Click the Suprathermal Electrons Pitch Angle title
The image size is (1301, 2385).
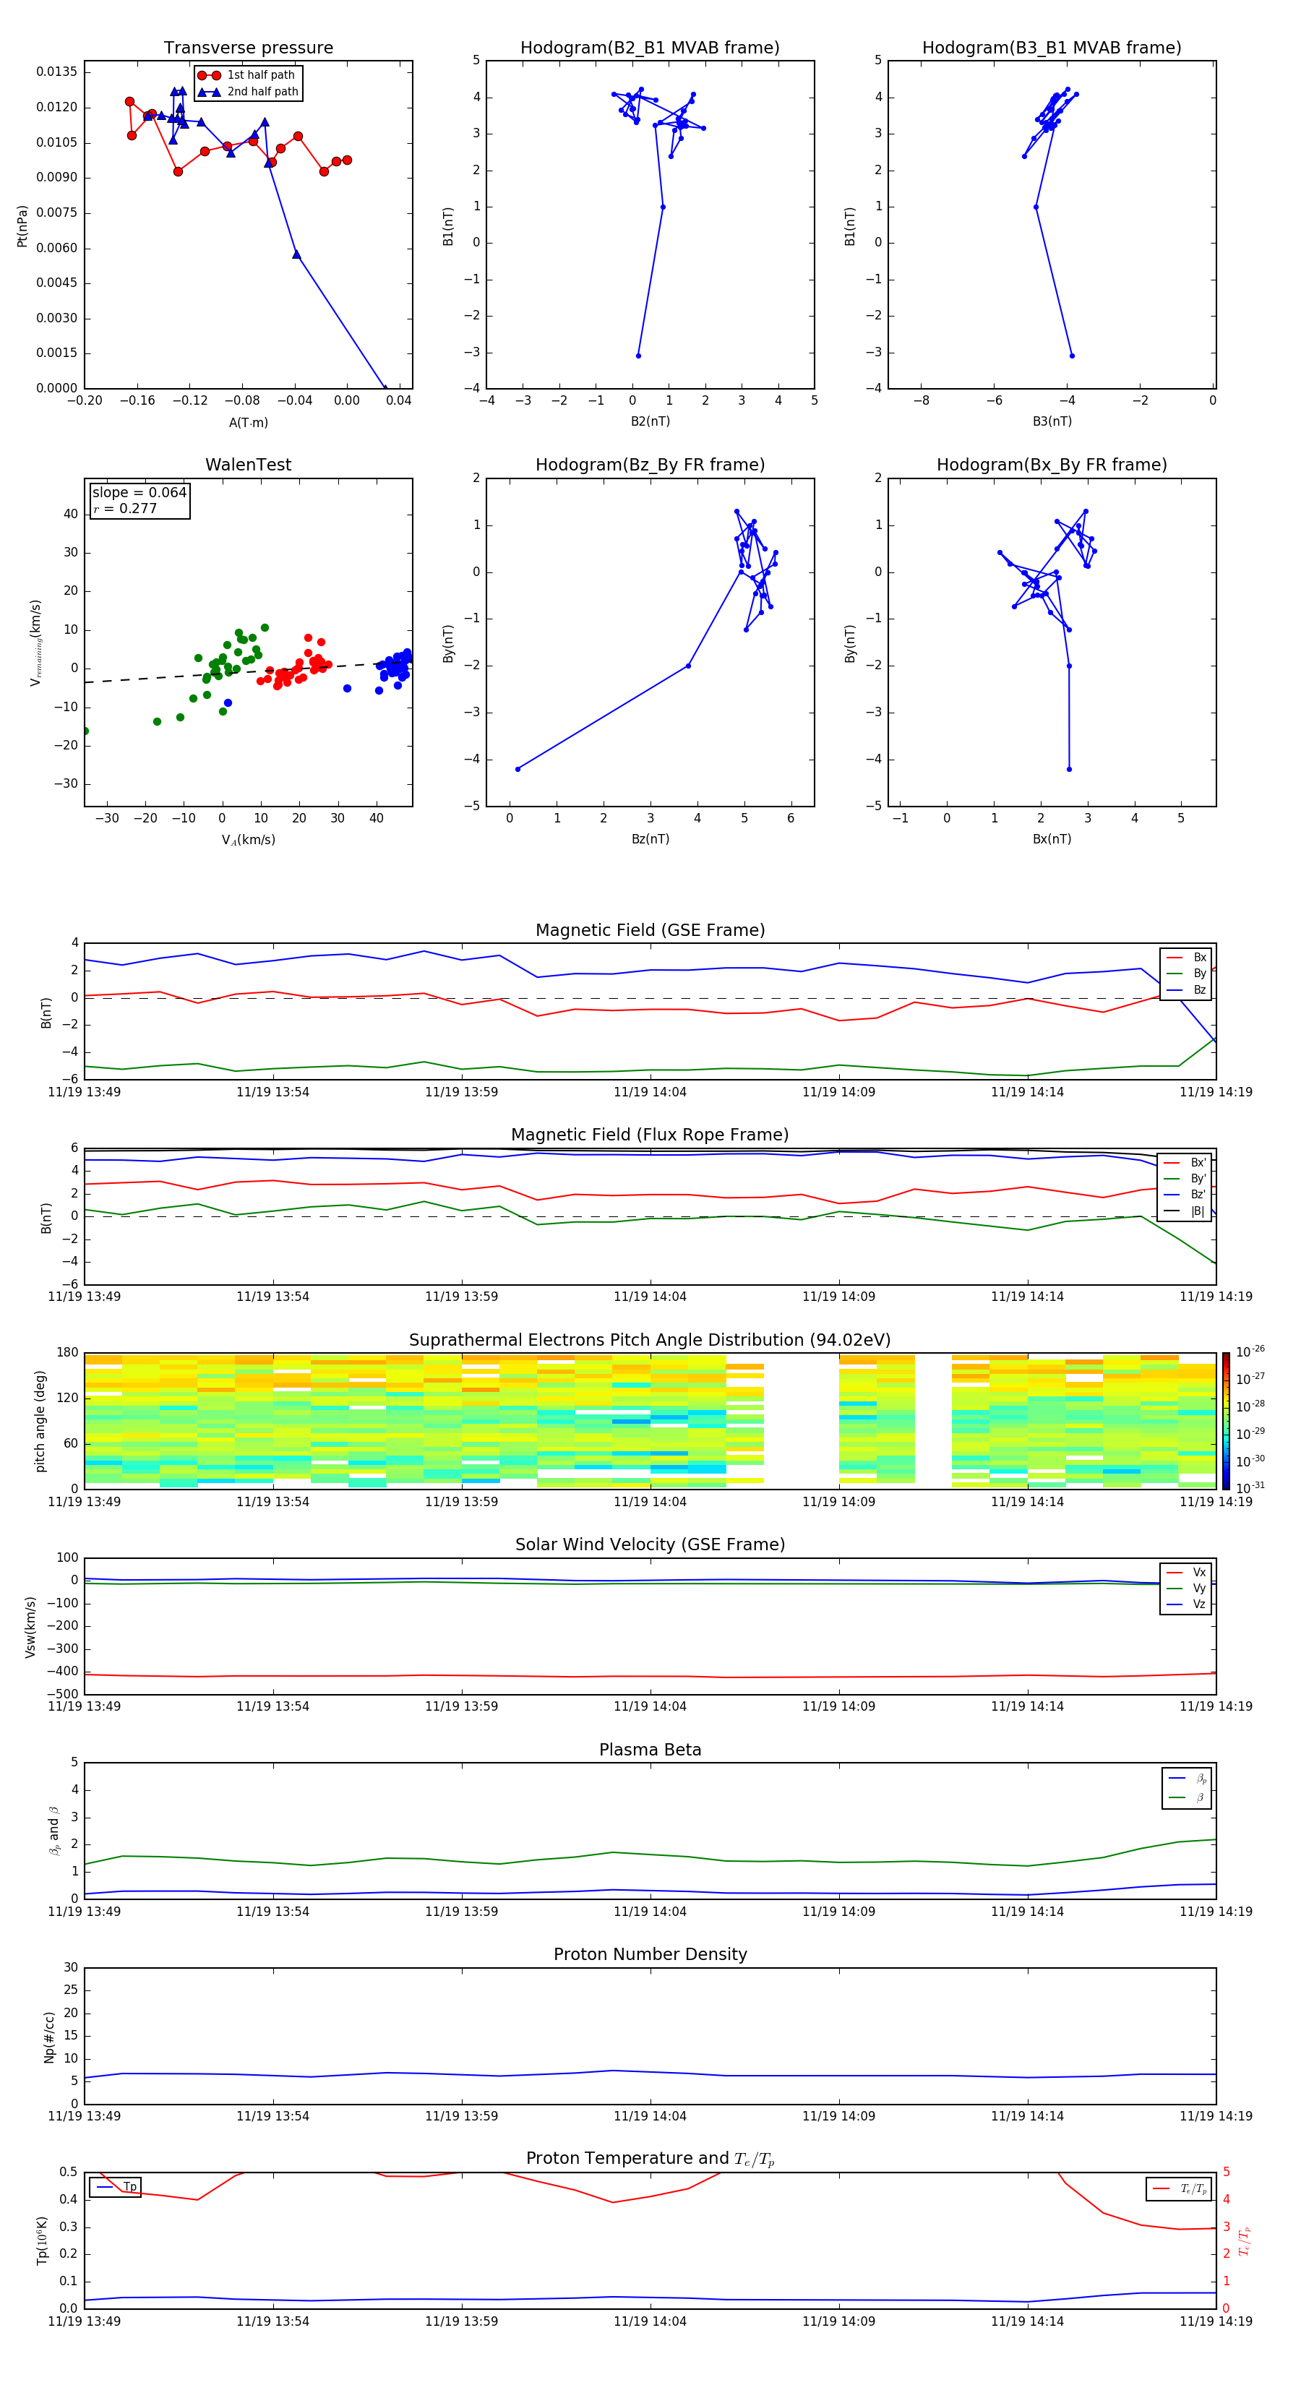tap(650, 1341)
